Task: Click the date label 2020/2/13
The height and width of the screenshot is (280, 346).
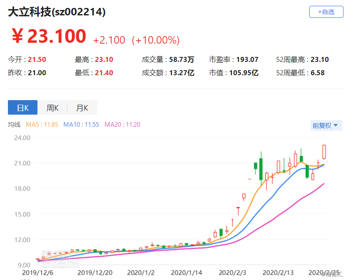Action: 278,273
